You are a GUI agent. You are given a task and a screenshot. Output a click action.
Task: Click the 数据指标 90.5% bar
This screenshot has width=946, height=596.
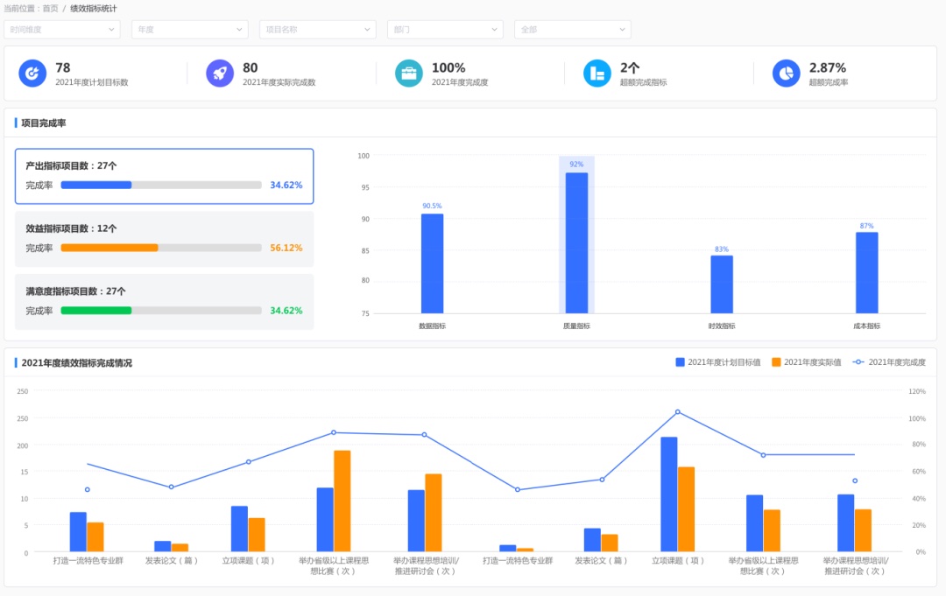[432, 263]
